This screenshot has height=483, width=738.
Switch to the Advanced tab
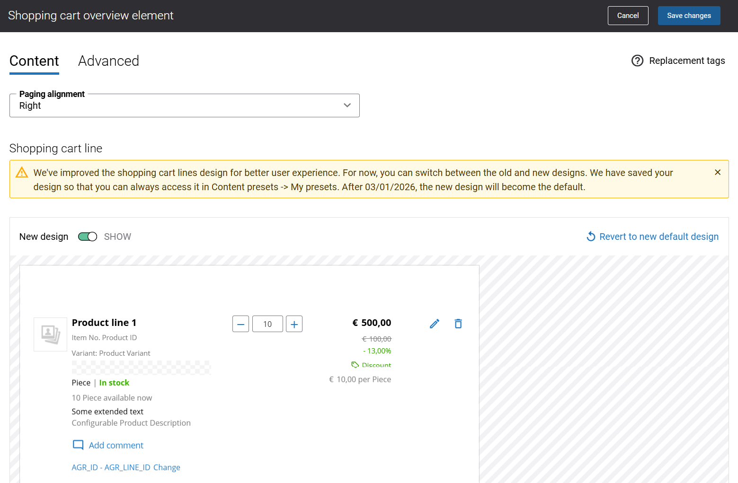(x=108, y=61)
